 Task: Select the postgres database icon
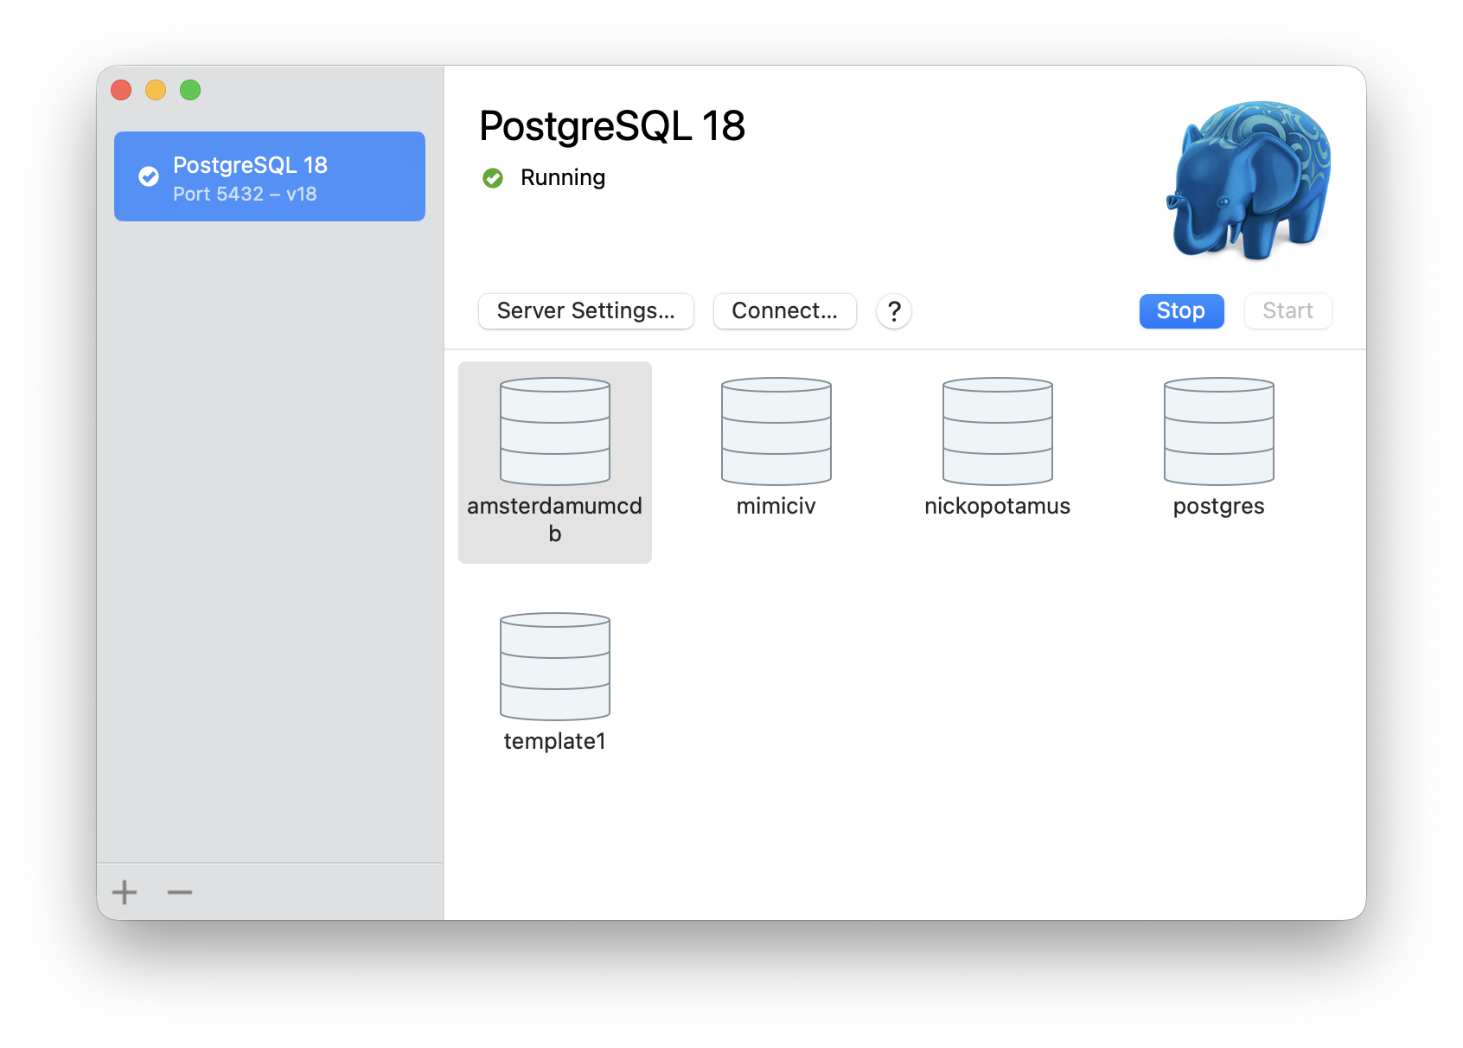click(1218, 431)
